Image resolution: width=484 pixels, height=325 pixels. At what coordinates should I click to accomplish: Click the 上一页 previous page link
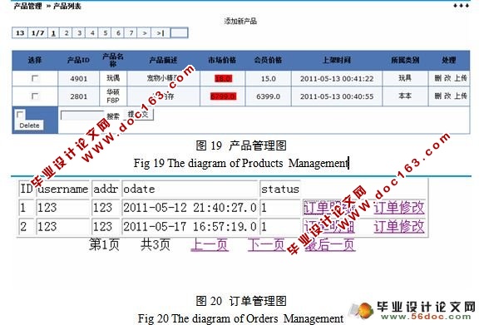pyautogui.click(x=210, y=245)
